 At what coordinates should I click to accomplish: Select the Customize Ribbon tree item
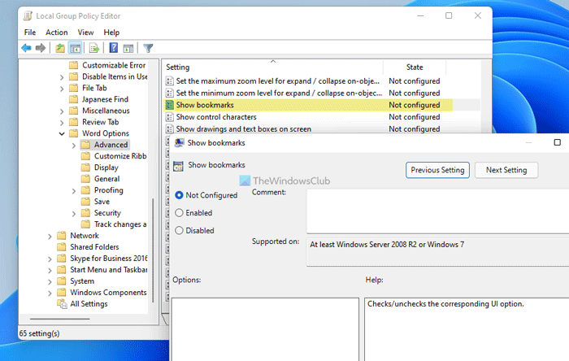[120, 156]
